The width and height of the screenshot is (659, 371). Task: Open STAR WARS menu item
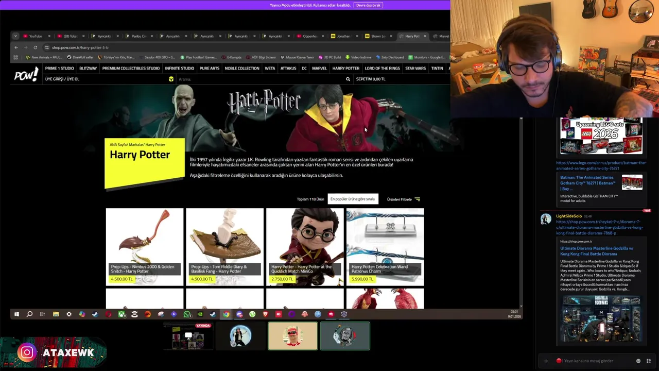point(415,68)
